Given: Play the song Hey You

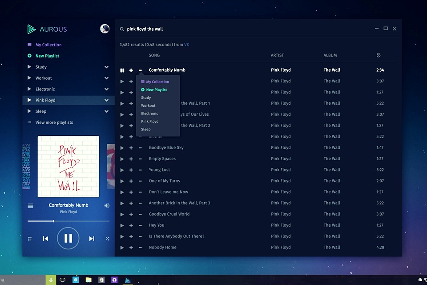Looking at the screenshot, I should tap(122, 225).
